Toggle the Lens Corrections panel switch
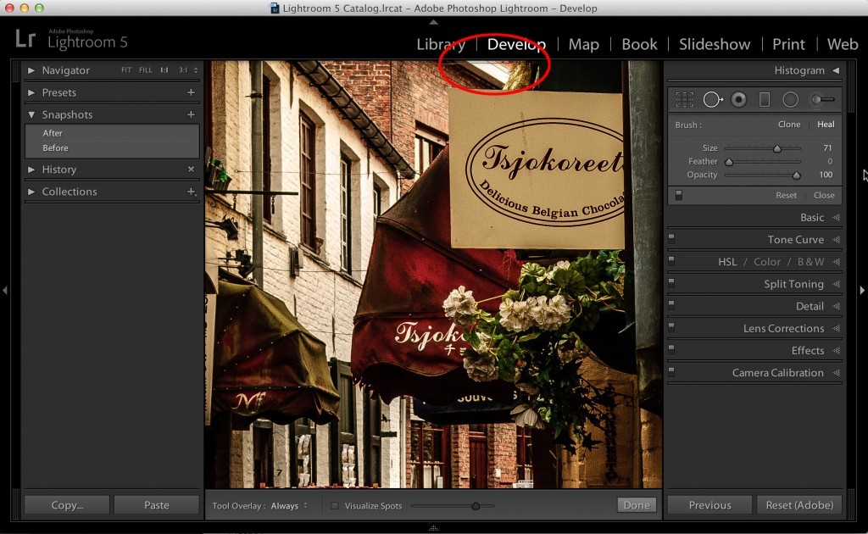This screenshot has height=534, width=868. pos(671,327)
